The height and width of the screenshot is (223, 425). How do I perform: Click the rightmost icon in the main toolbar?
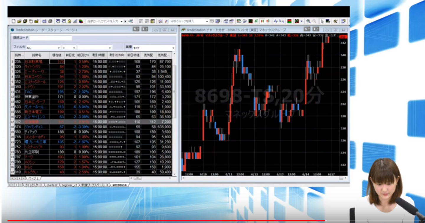pos(343,21)
